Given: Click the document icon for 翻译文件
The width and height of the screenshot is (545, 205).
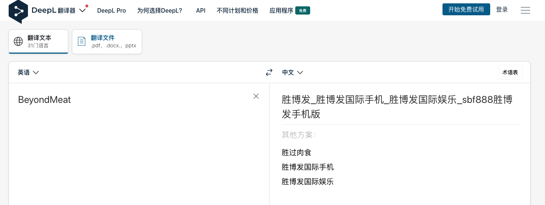Looking at the screenshot, I should (82, 41).
